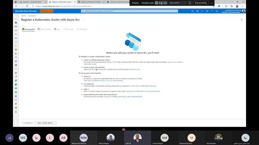Open the Azure feedback smiley icon

tap(217, 11)
